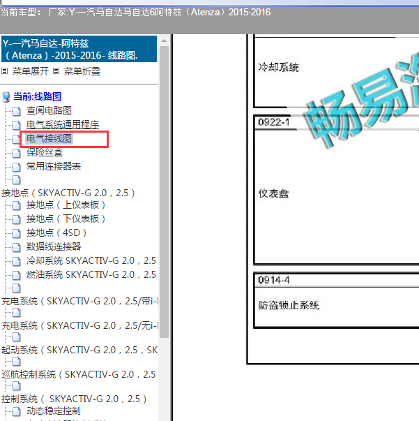The image size is (419, 421).
Task: Click page icon above 巡航控制系统
Action: [x=16, y=362]
